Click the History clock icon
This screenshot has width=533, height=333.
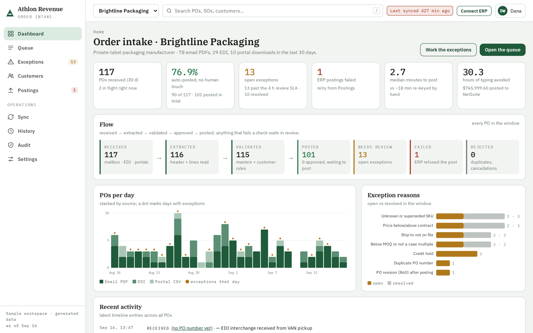[11, 131]
